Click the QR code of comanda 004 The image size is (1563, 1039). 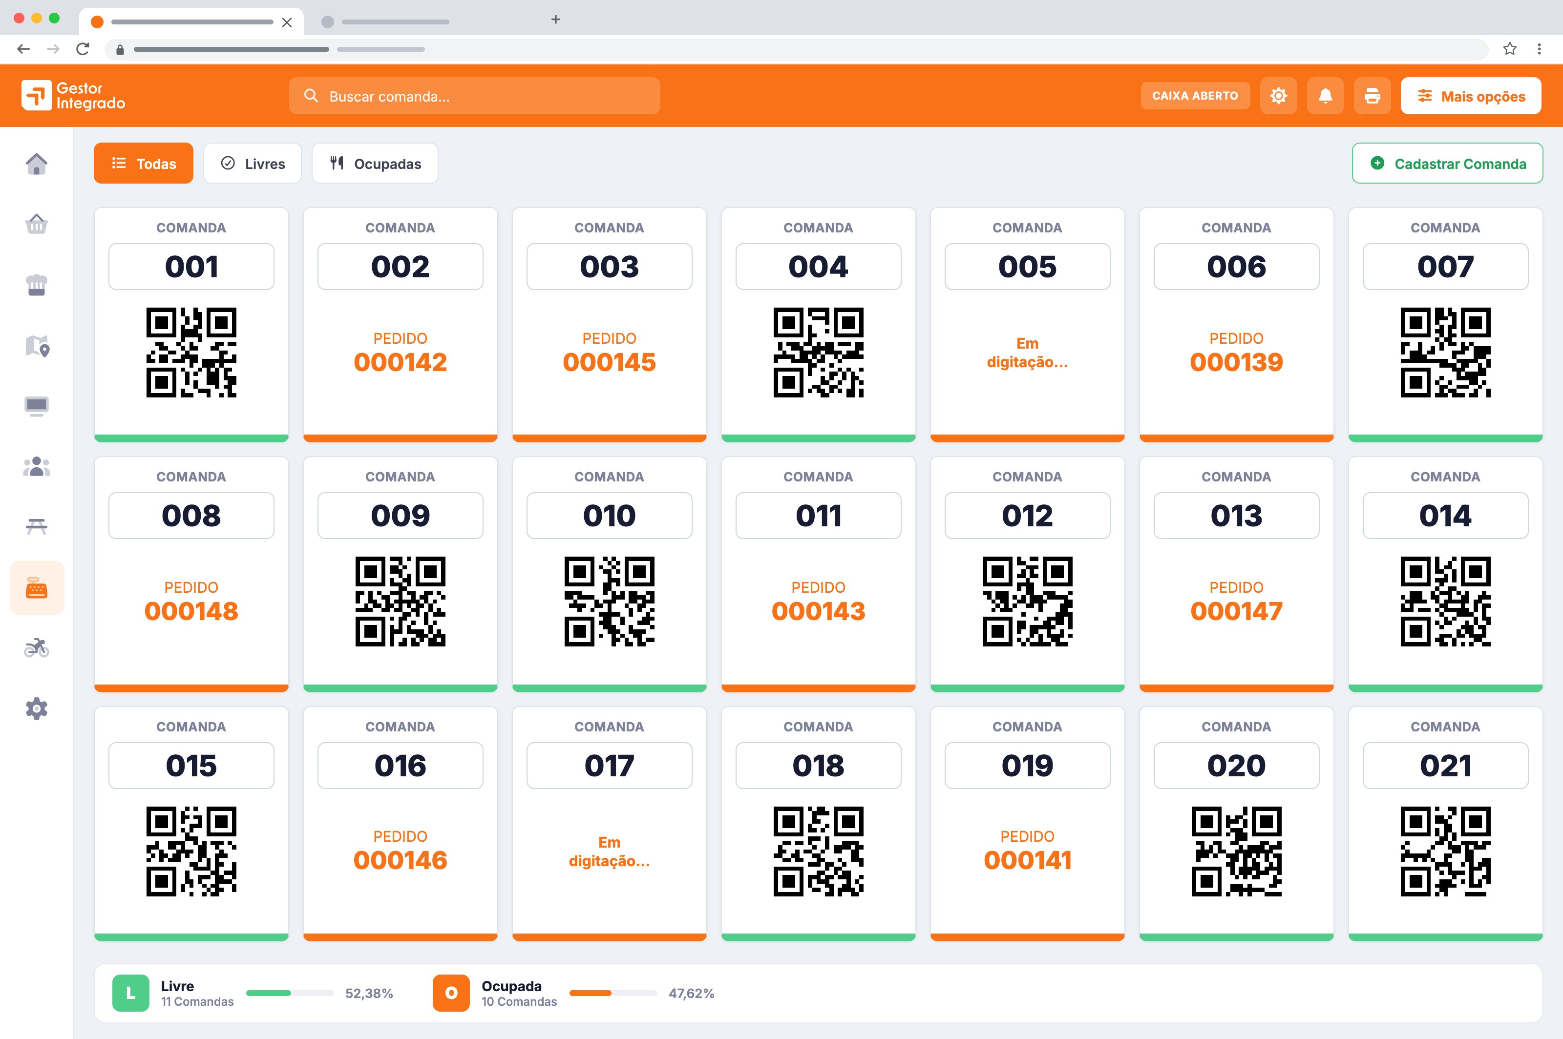(818, 353)
